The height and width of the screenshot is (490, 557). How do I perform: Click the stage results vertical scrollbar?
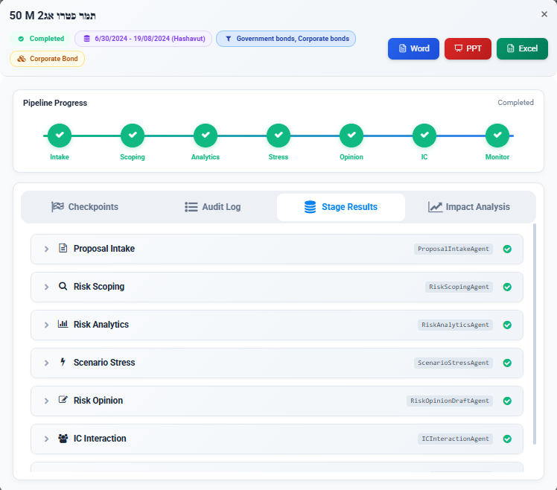pos(534,334)
